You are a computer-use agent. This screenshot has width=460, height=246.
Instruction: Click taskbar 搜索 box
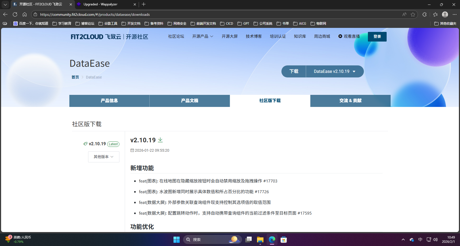(212, 240)
